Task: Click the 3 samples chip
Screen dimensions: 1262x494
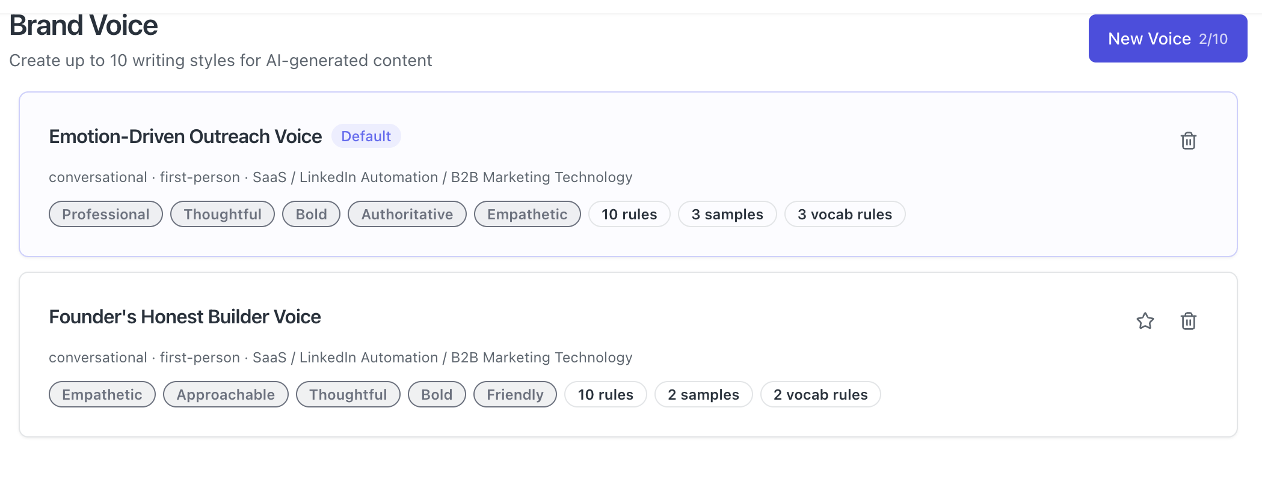Action: [x=727, y=215]
